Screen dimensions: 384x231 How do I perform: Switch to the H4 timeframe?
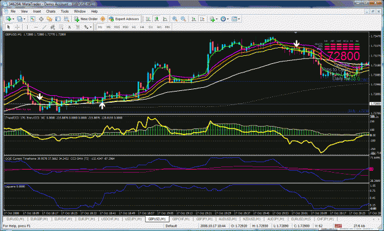tap(142, 27)
